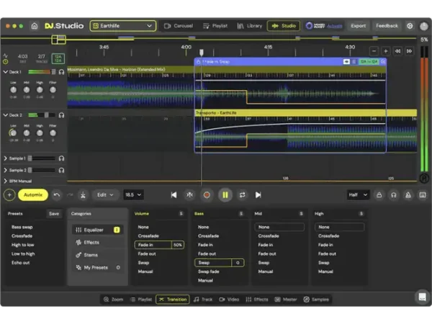Screen dimensions: 432x324
Task: Click the headphones icon in transport bar
Action: 394,195
